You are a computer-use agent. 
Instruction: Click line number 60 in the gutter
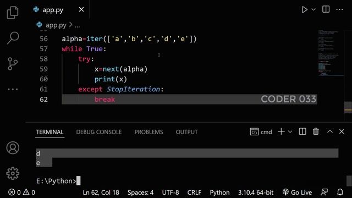(x=44, y=79)
